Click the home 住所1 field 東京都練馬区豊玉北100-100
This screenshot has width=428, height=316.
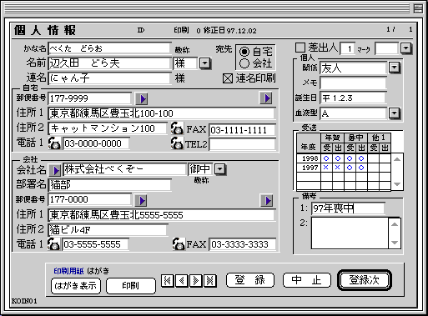point(162,113)
